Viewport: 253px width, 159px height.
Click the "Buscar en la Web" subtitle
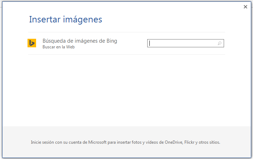[x=59, y=47]
